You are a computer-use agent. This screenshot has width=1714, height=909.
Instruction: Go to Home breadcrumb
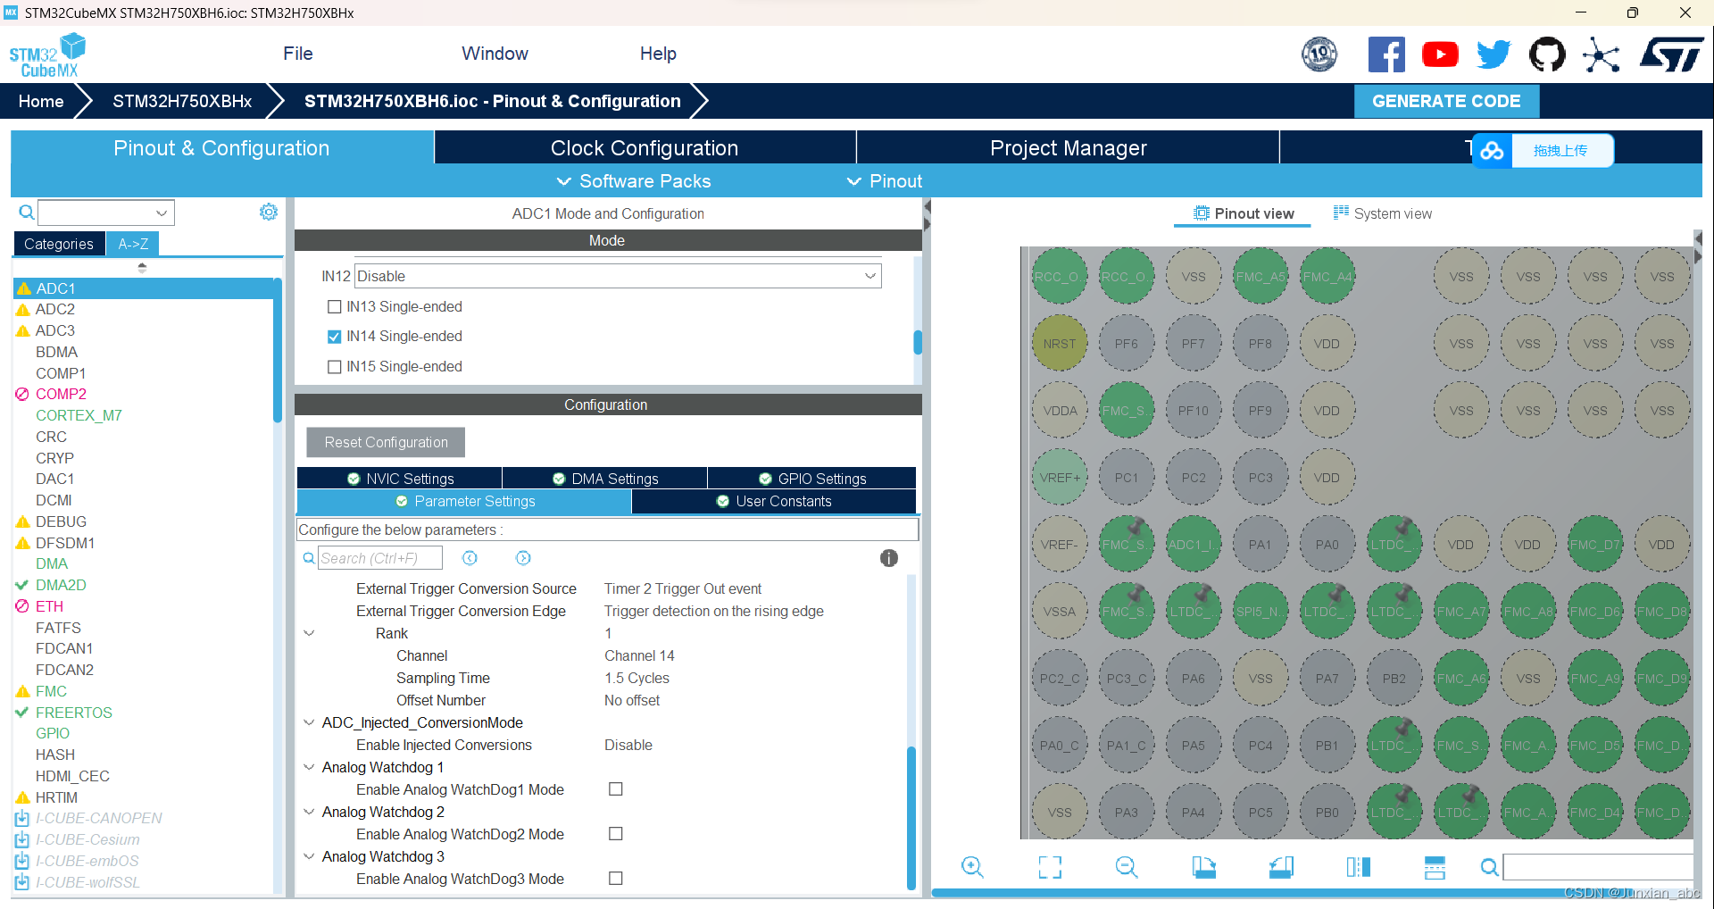pyautogui.click(x=41, y=101)
